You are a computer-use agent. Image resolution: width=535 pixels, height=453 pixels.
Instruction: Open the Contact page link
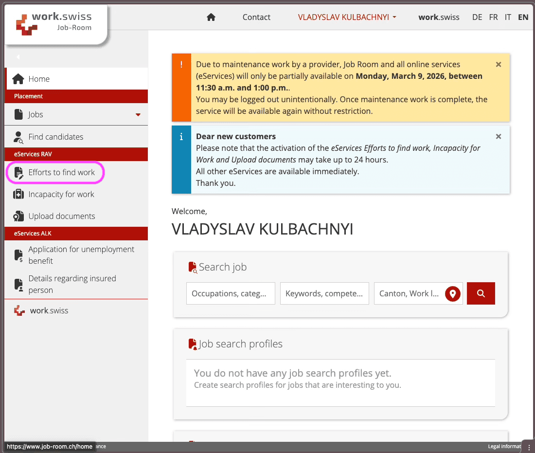pyautogui.click(x=256, y=17)
